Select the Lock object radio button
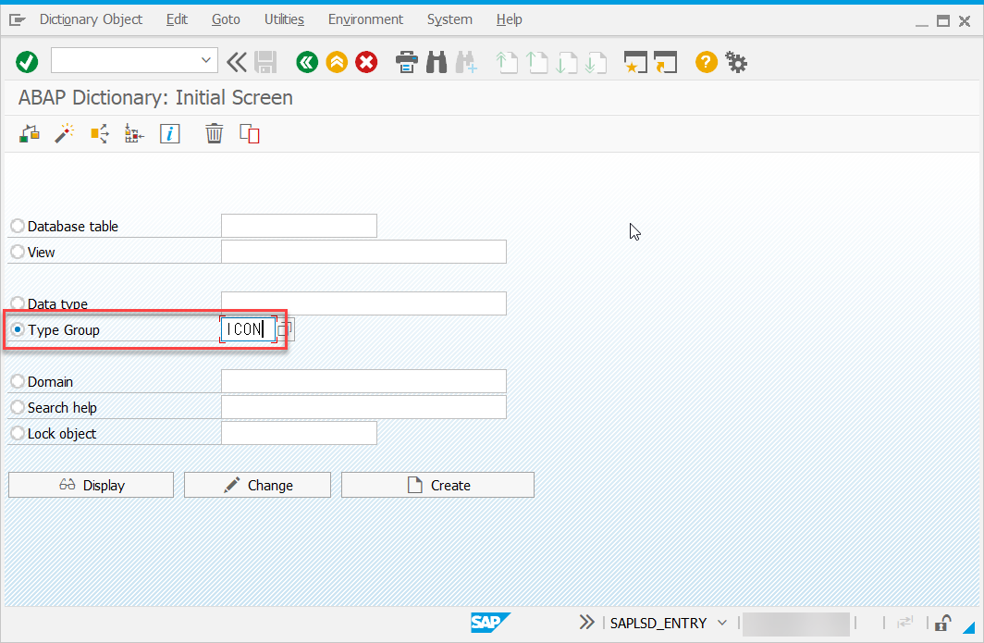984x643 pixels. (18, 433)
